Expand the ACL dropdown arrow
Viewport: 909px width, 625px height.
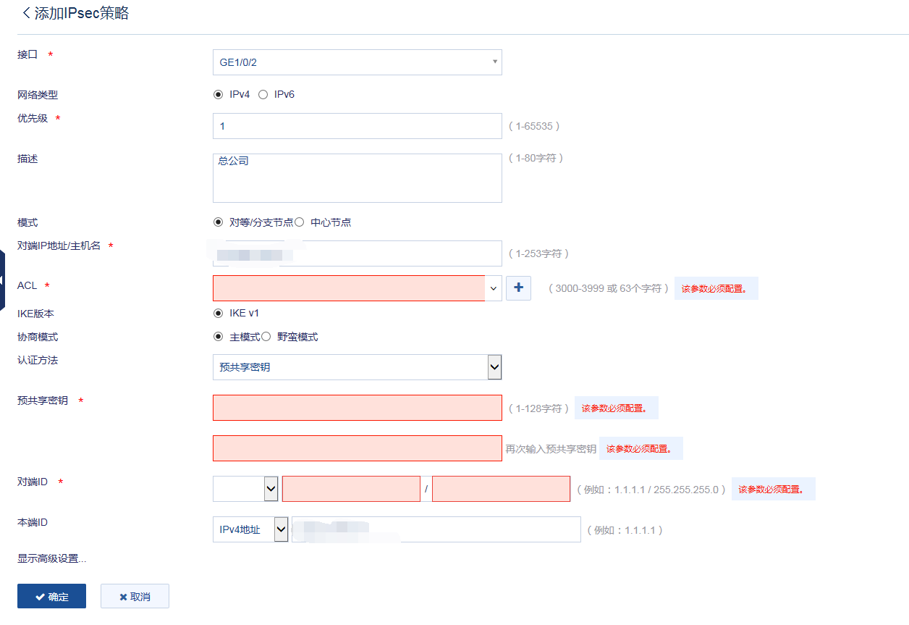494,288
